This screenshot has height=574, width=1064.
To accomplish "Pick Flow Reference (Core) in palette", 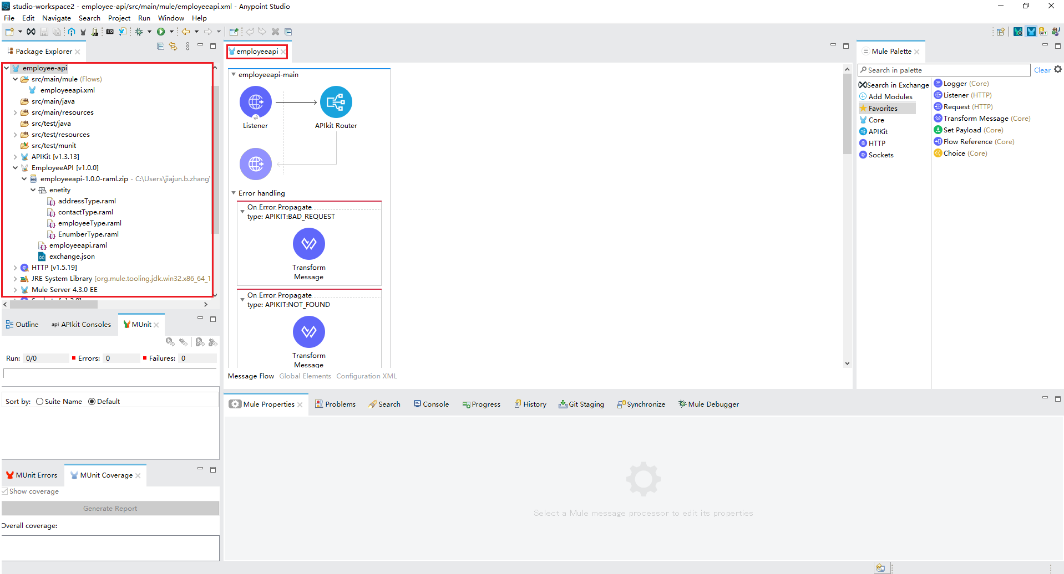I will [974, 142].
